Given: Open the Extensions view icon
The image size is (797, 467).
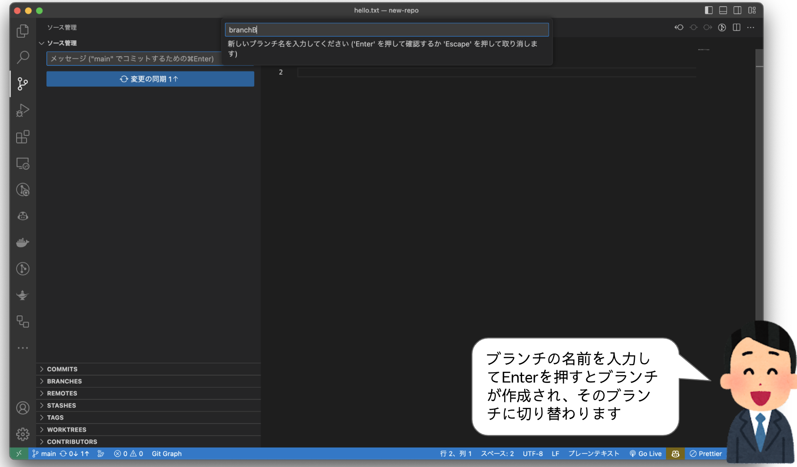Looking at the screenshot, I should (x=23, y=137).
